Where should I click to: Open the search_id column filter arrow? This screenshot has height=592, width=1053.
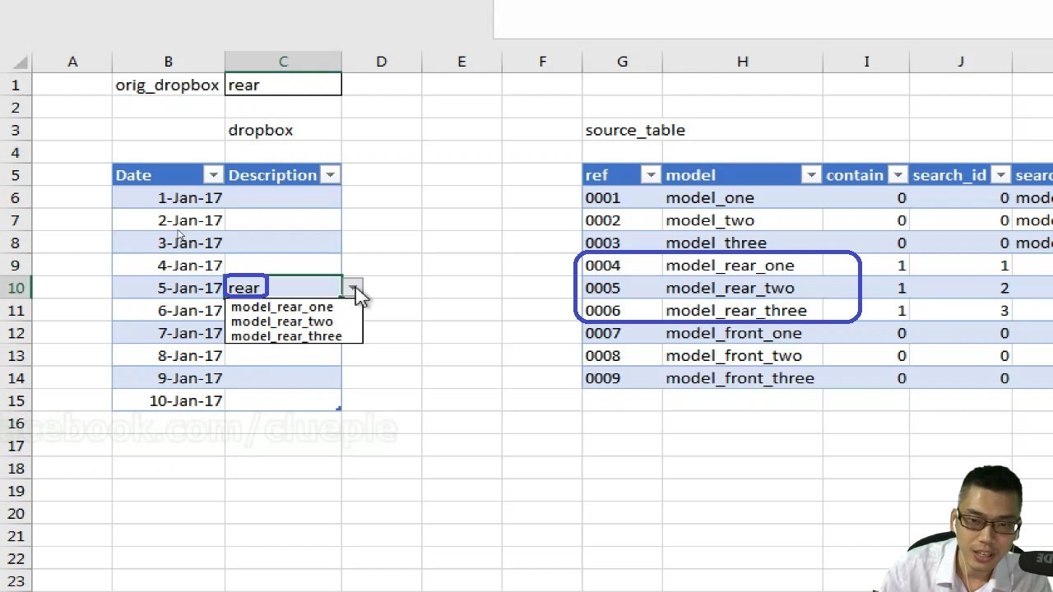[x=1001, y=175]
